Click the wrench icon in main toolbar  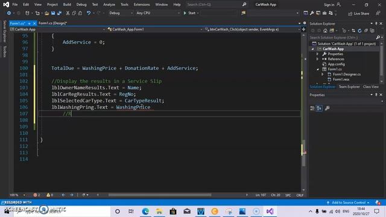coord(312,13)
